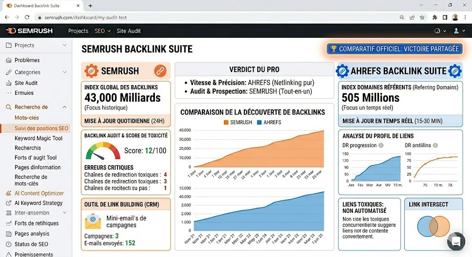Image resolution: width=472 pixels, height=257 pixels.
Task: Select Suivi des positions SEO
Action: coord(35,128)
